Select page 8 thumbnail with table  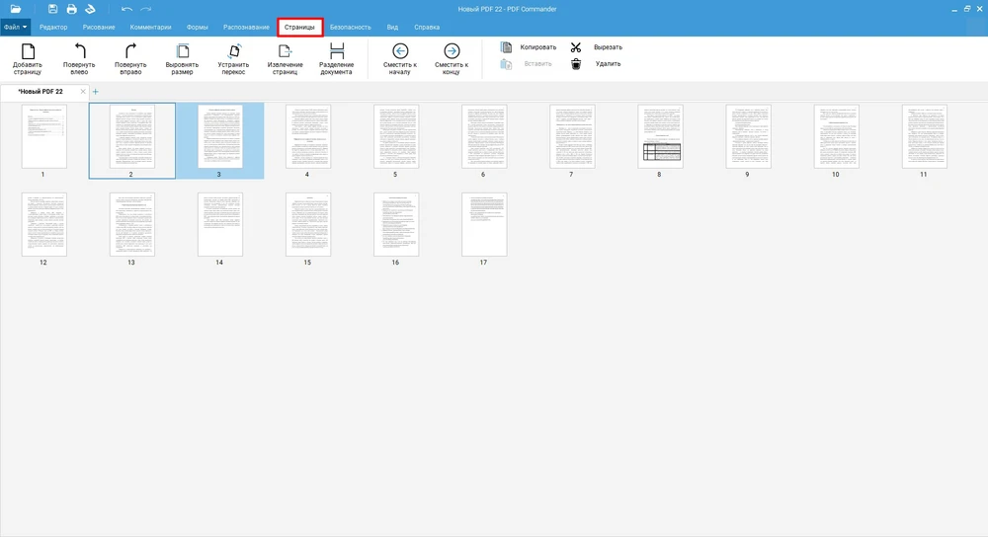pyautogui.click(x=659, y=137)
